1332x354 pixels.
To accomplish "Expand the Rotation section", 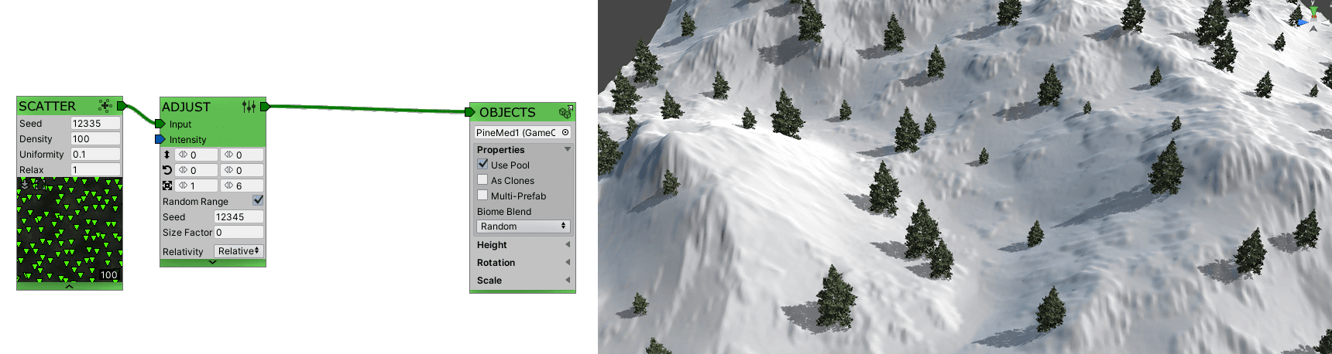I will 568,262.
